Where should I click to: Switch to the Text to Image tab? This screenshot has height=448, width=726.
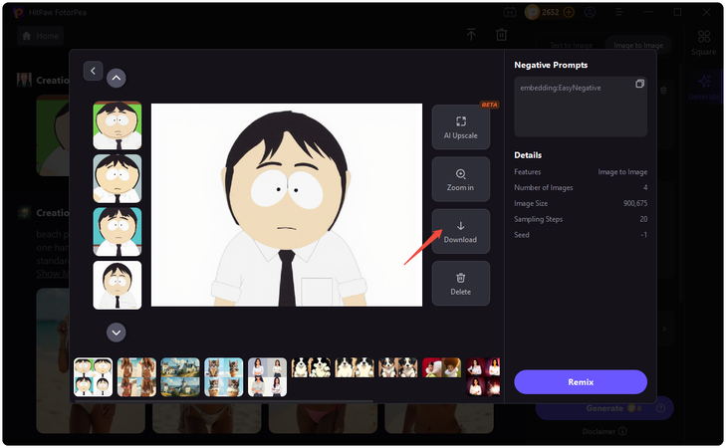[571, 45]
